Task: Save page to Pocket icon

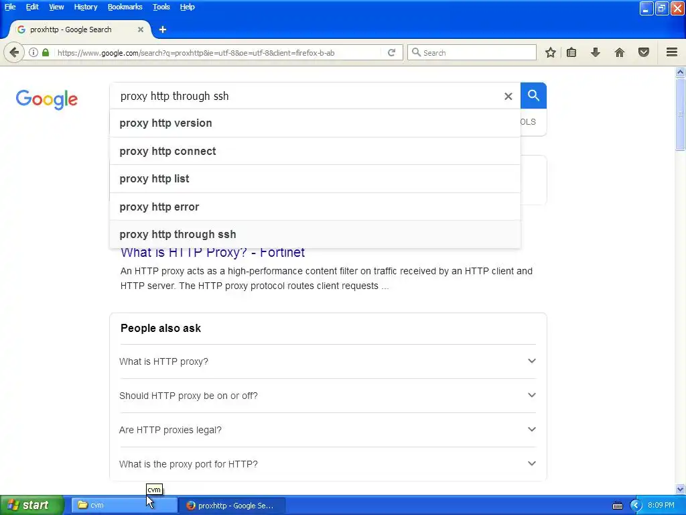Action: point(644,52)
